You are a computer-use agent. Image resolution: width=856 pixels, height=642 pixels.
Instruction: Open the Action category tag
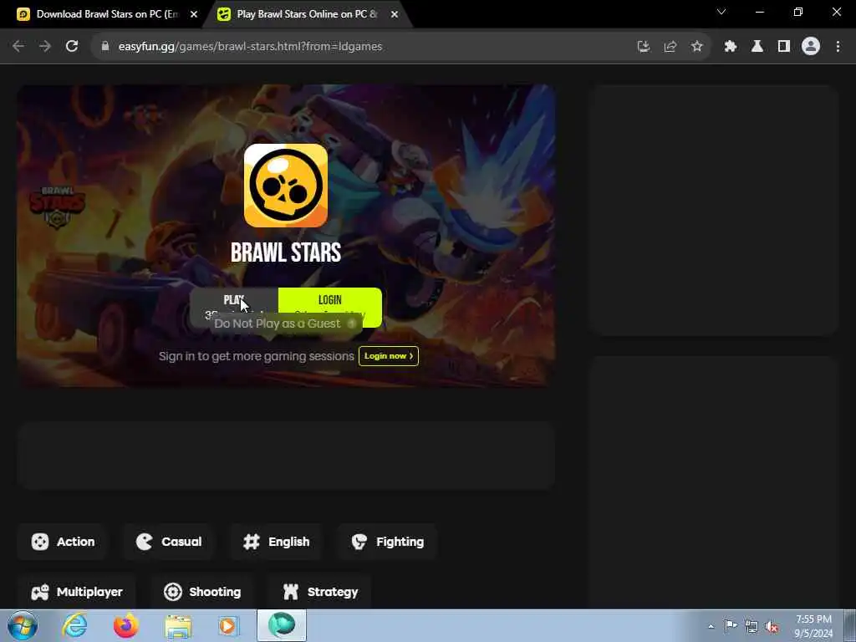coord(64,542)
